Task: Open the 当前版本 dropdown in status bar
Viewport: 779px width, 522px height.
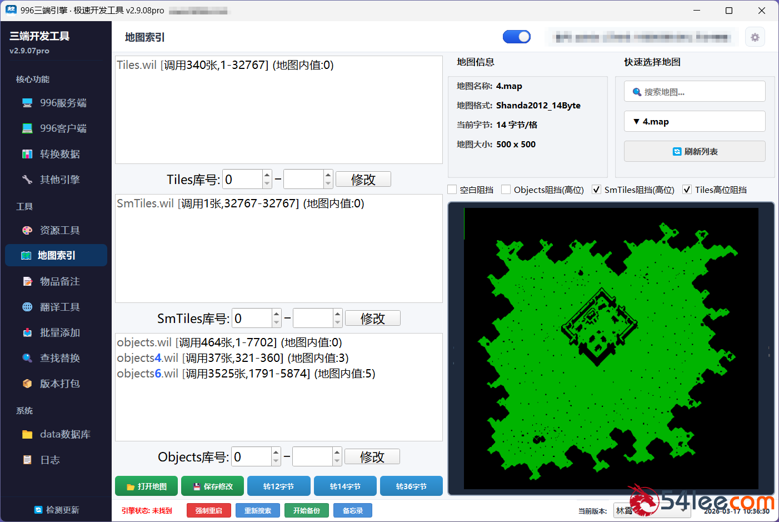Action: point(651,510)
